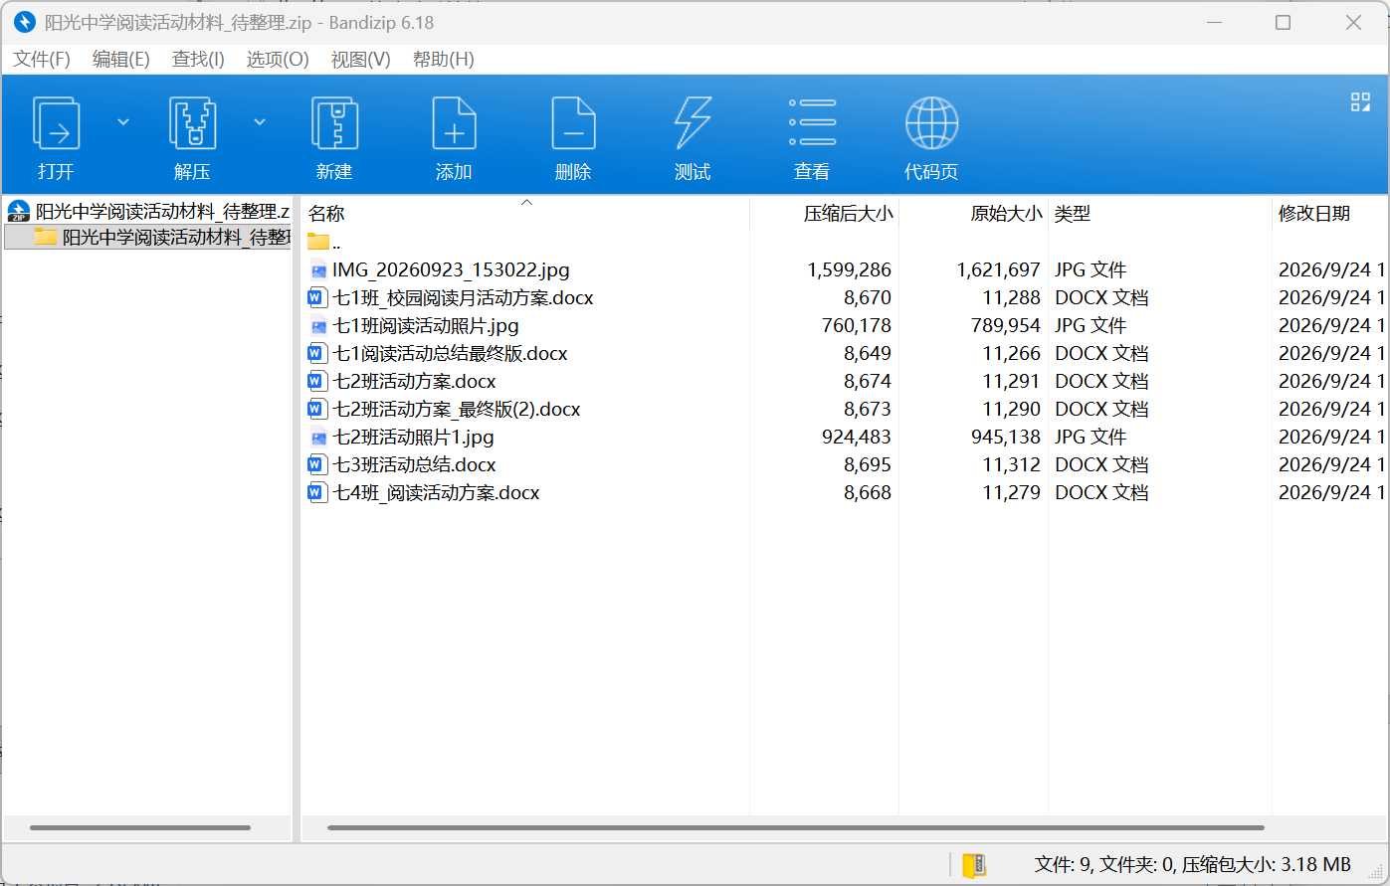This screenshot has height=886, width=1390.
Task: Click the file list horizontal scrollbar
Action: tap(796, 827)
